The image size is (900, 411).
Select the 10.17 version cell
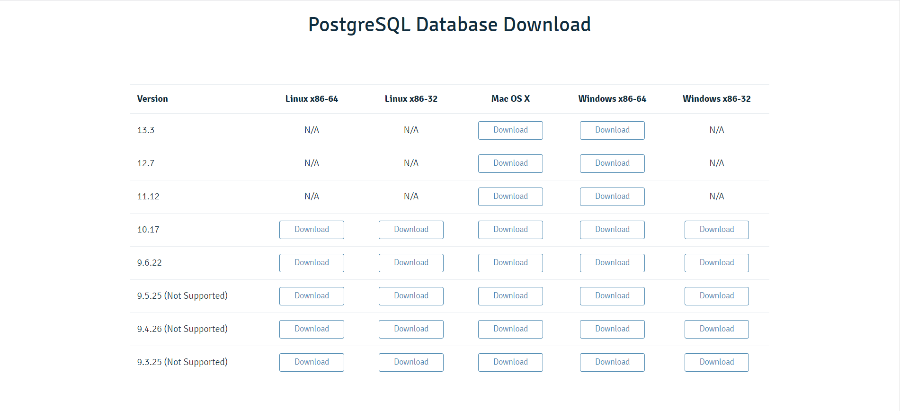(148, 230)
